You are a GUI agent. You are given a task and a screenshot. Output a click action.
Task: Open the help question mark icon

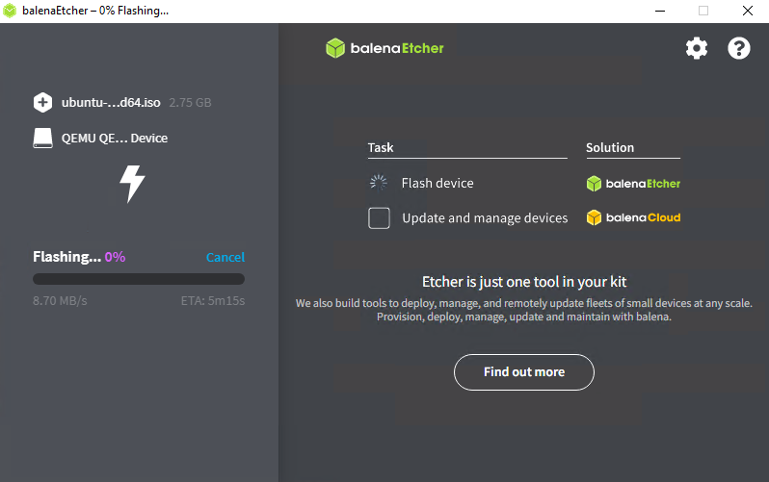coord(738,48)
